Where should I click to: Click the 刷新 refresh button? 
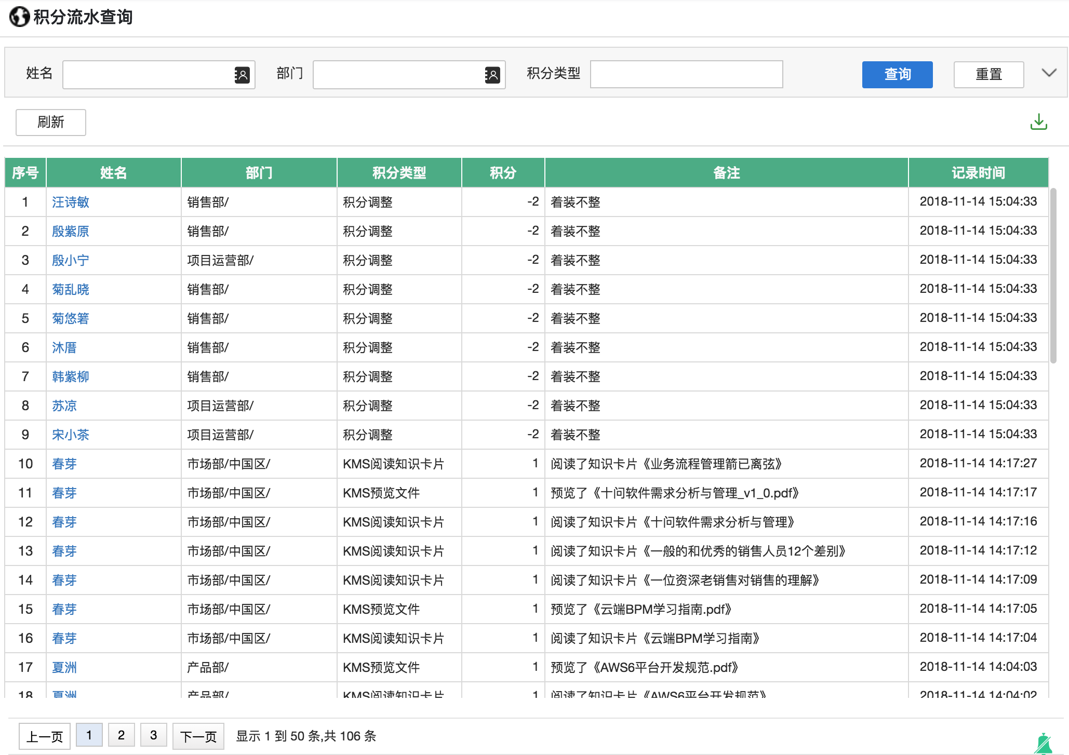(x=51, y=123)
